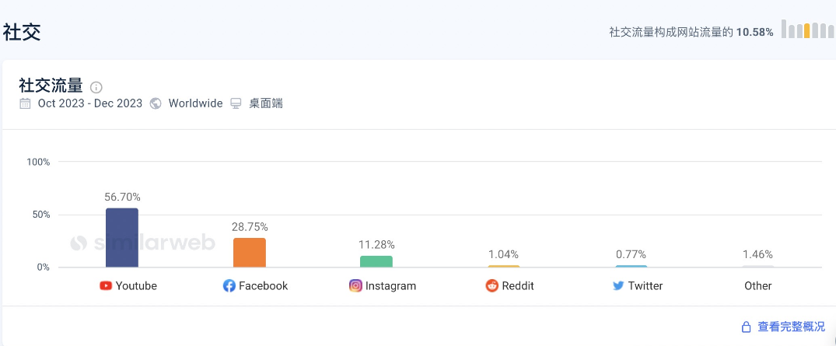Screen dimensions: 836x346
Task: Click the Worldwide region label
Action: click(x=195, y=103)
